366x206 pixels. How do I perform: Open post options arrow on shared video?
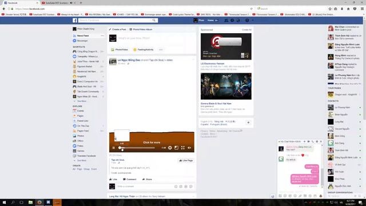point(193,60)
